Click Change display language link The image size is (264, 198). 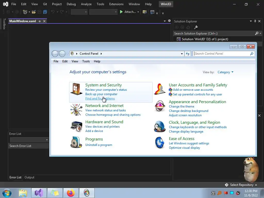186,132
